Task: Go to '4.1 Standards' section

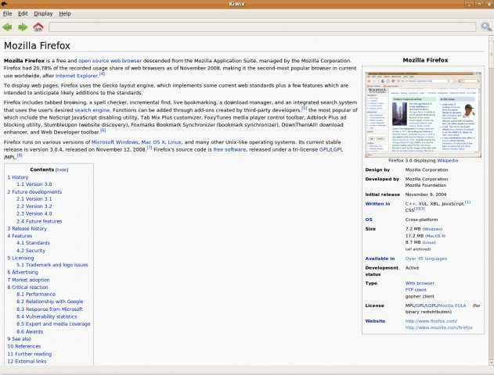Action: coord(33,243)
